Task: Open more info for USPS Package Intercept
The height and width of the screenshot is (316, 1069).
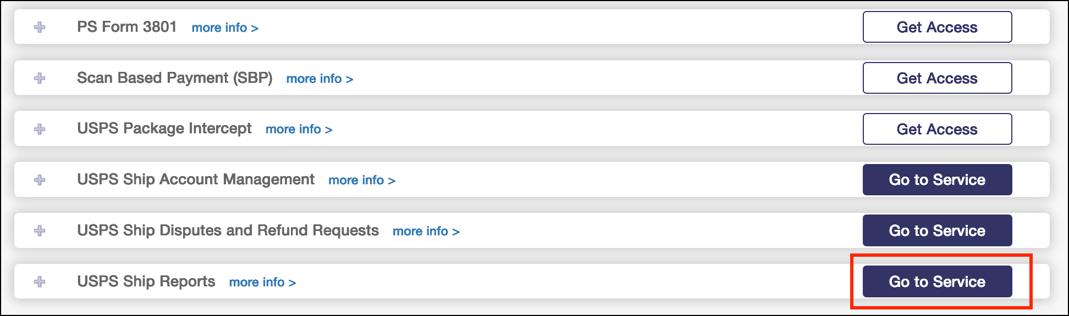Action: pos(299,129)
